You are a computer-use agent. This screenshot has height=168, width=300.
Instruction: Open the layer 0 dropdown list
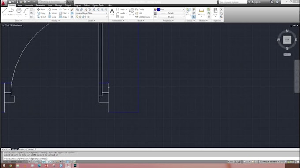pyautogui.click(x=96, y=17)
